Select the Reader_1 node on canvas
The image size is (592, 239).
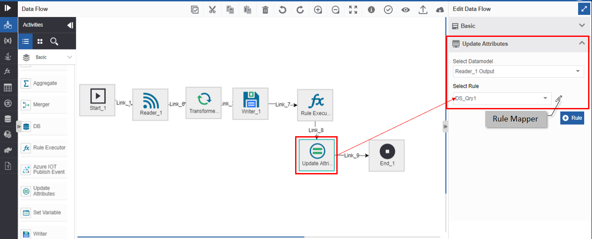pos(150,105)
